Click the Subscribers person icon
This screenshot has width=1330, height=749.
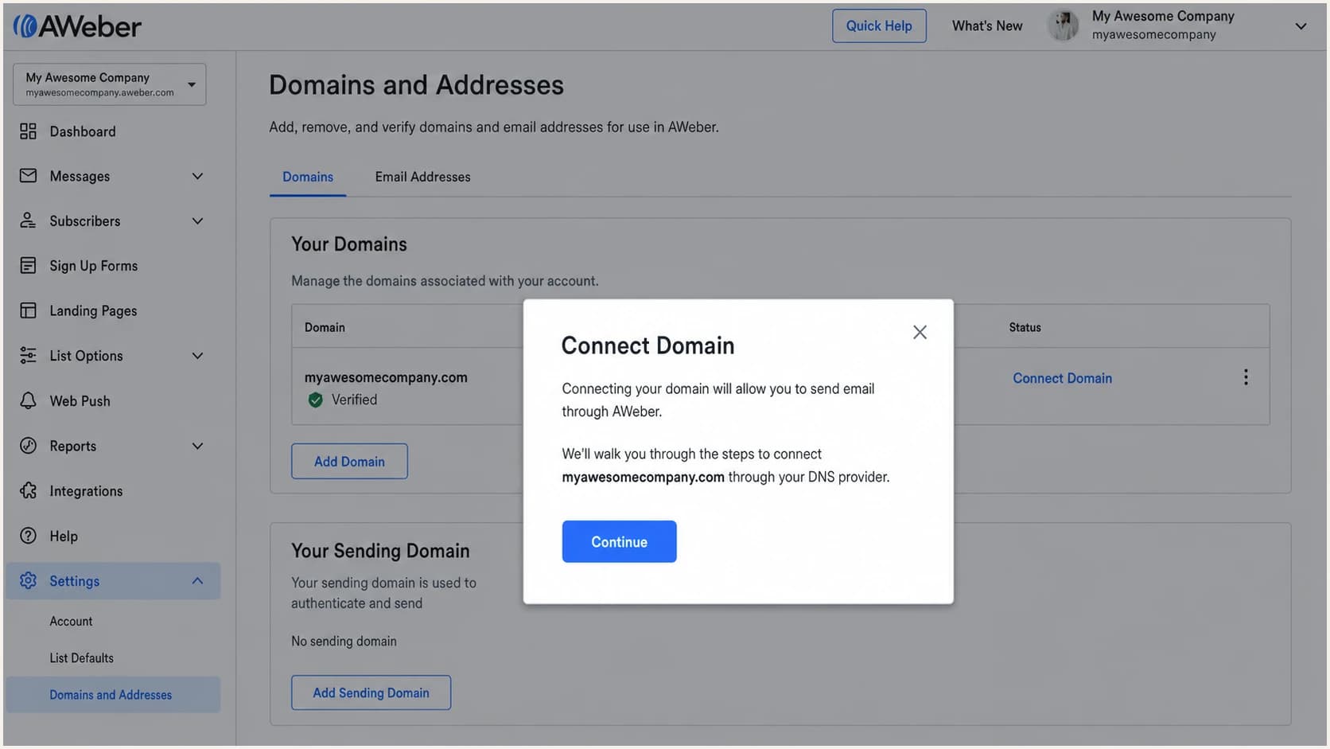tap(28, 220)
